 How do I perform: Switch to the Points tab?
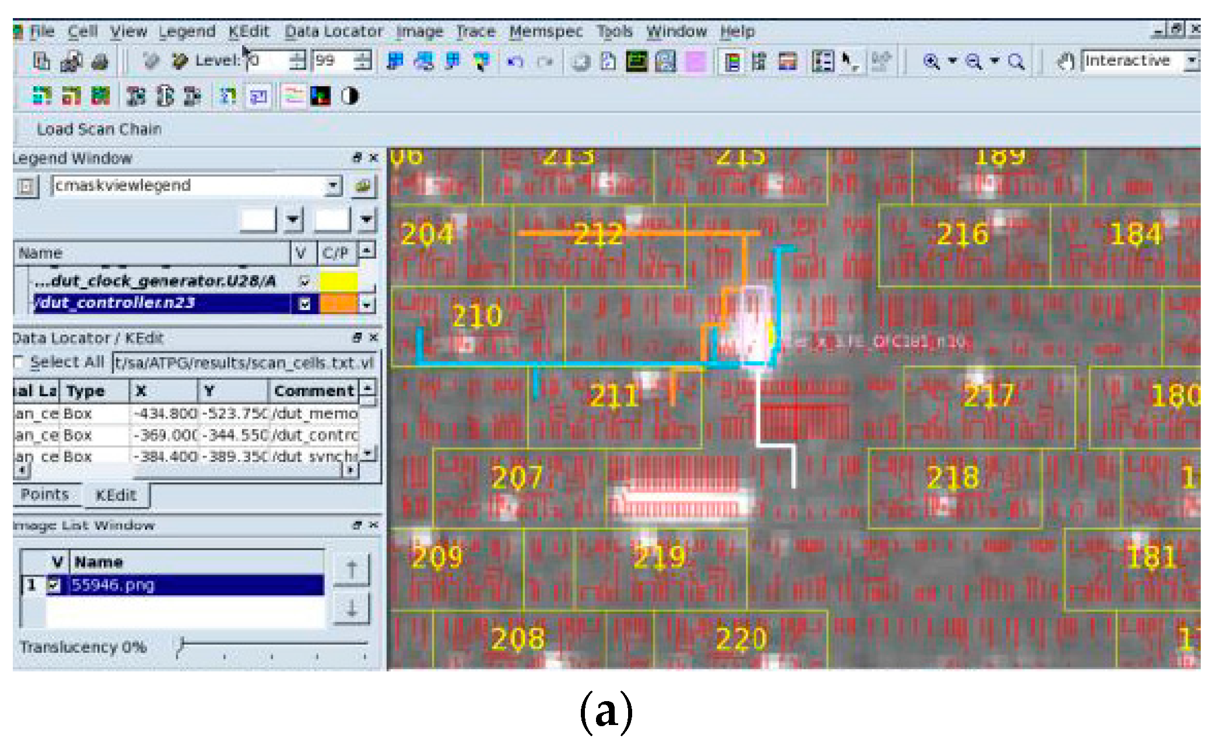point(47,495)
